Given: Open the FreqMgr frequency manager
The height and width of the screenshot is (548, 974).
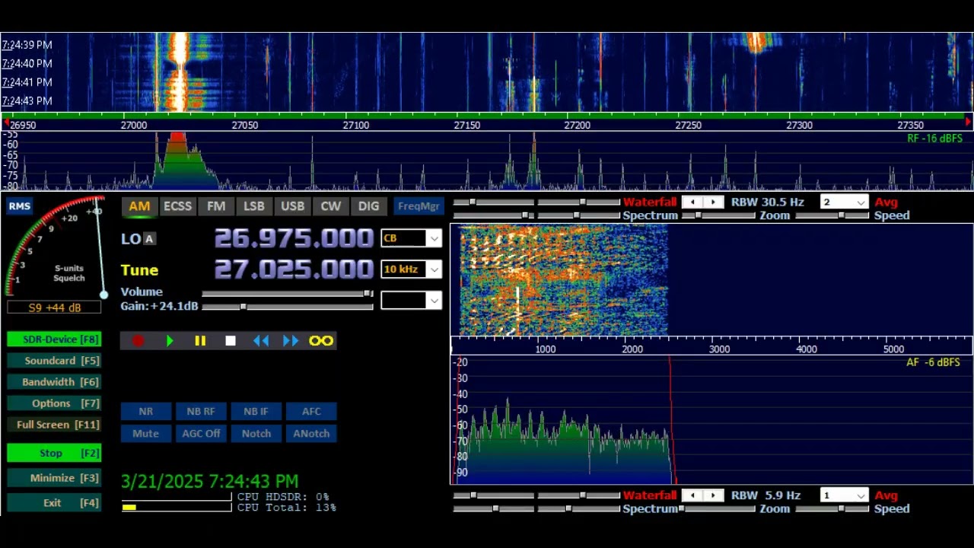Looking at the screenshot, I should [x=419, y=206].
